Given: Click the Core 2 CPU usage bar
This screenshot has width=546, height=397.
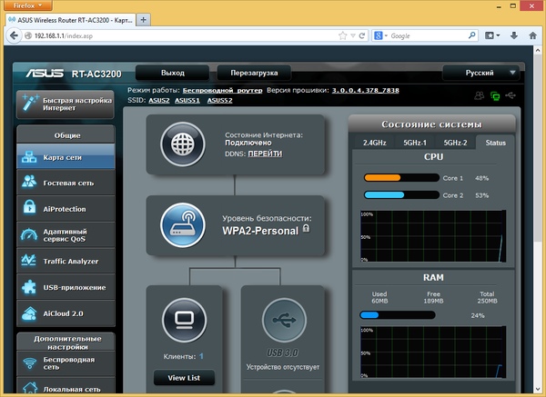Looking at the screenshot, I should (401, 194).
